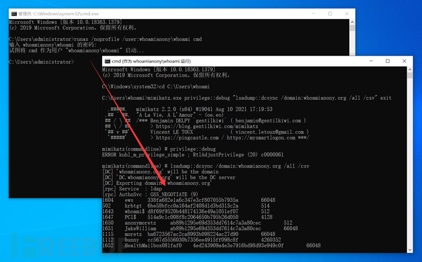Click the '1115 moretz' hash row
422x262 pixels.
coord(188,234)
